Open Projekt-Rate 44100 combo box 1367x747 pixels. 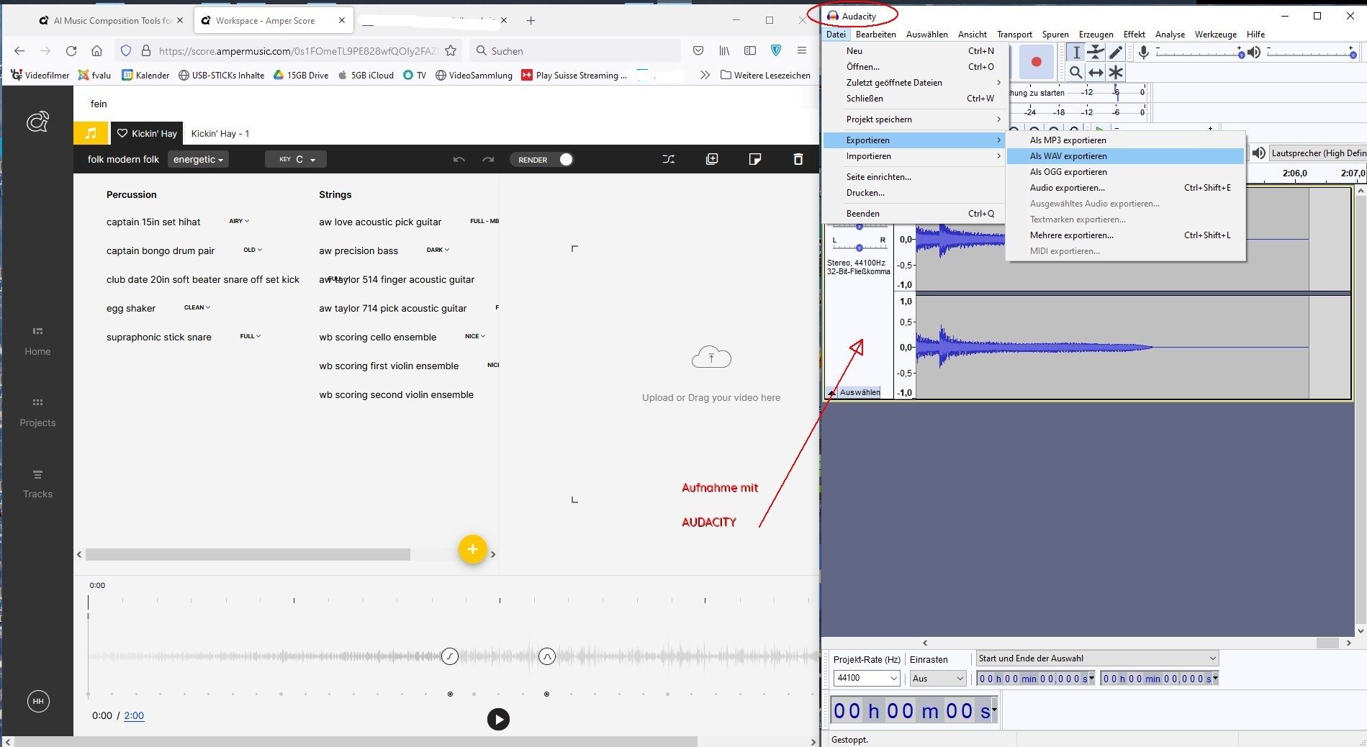(x=867, y=678)
